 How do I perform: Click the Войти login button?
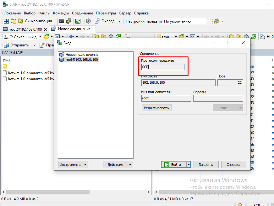(174, 165)
